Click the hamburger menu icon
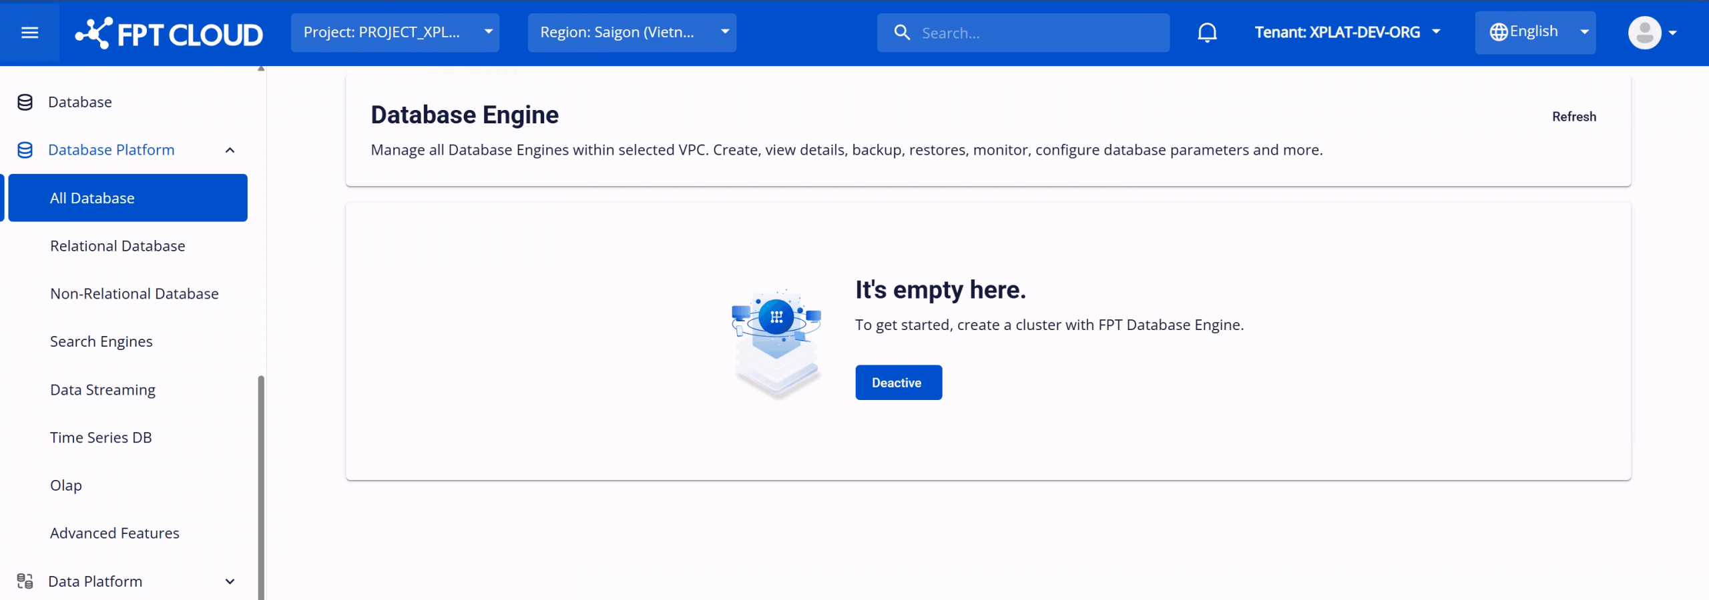 pyautogui.click(x=29, y=33)
